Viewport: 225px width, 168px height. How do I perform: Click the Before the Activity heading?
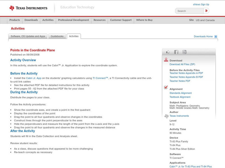[x=24, y=73]
